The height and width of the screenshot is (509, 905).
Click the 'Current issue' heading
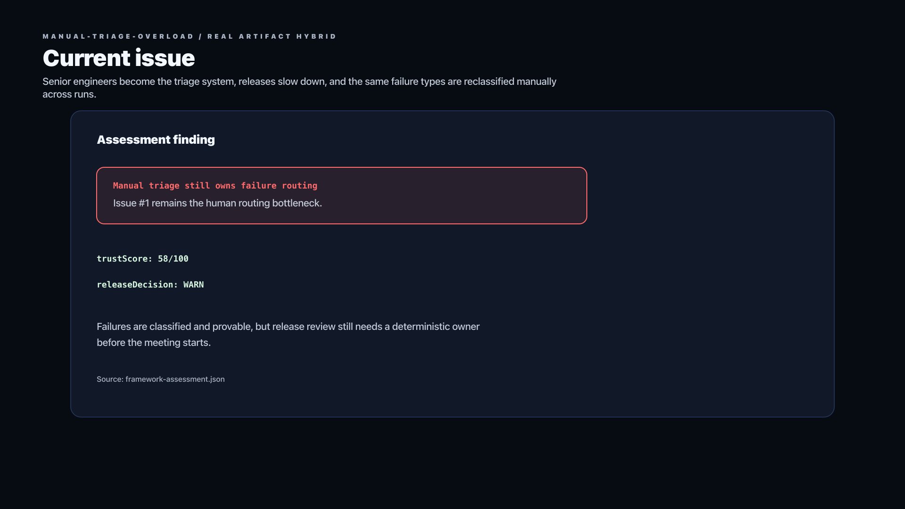(x=118, y=58)
